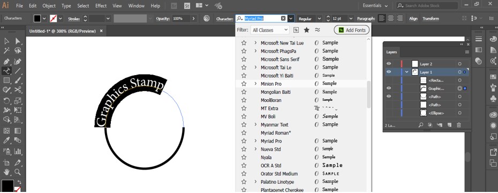Expand Myriad Pro font family

click(255, 141)
